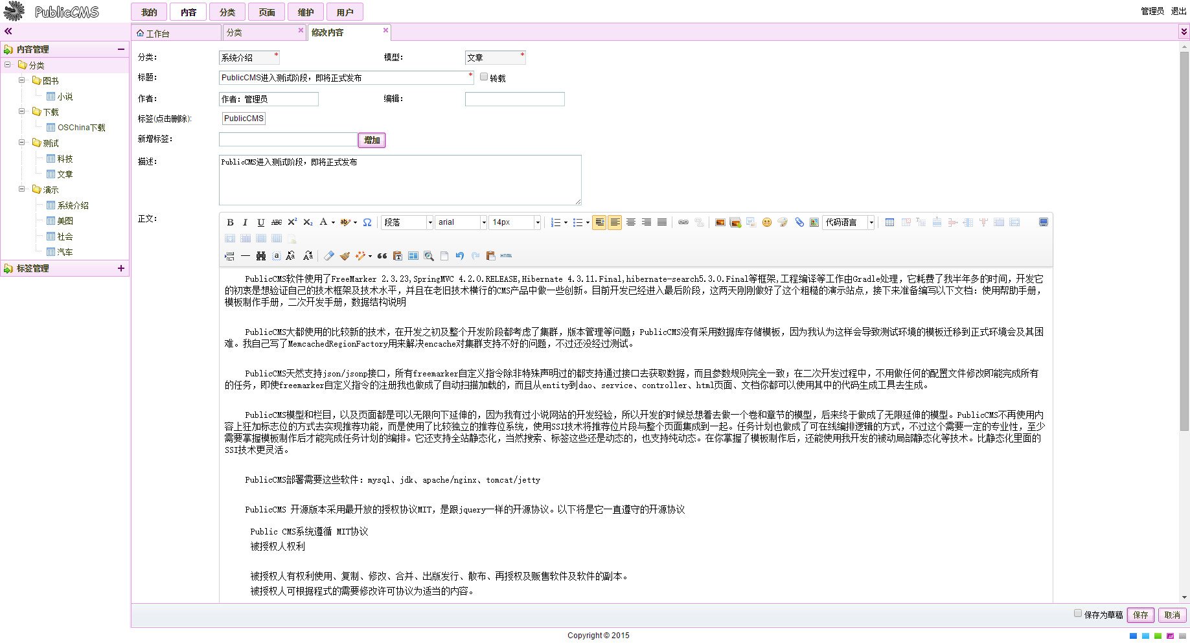Open the 段落 paragraph format dropdown
1190x644 pixels.
click(407, 222)
